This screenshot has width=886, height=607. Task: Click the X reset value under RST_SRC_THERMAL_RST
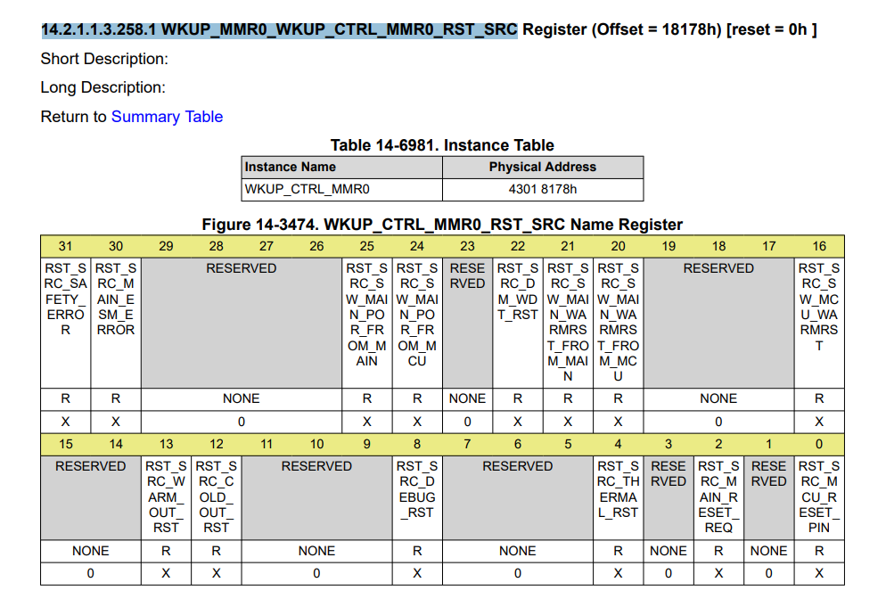click(619, 574)
